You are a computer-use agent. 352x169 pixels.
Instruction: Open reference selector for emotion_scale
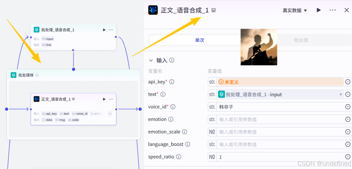(x=348, y=132)
